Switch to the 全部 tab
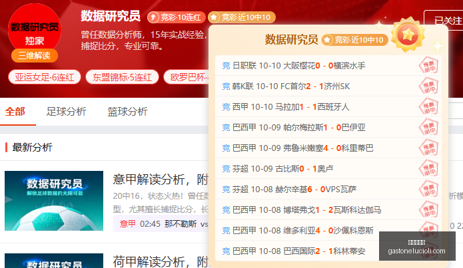Viewport: 463px width, 268px height. tap(15, 112)
